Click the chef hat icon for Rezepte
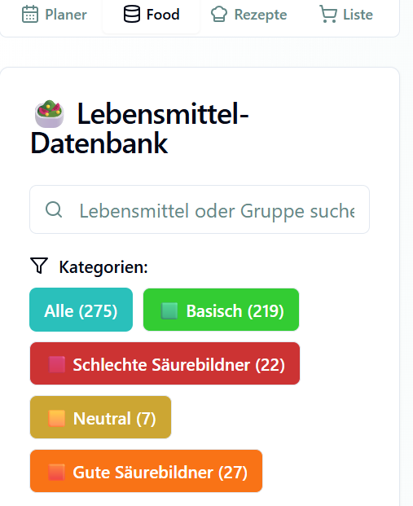 (219, 15)
